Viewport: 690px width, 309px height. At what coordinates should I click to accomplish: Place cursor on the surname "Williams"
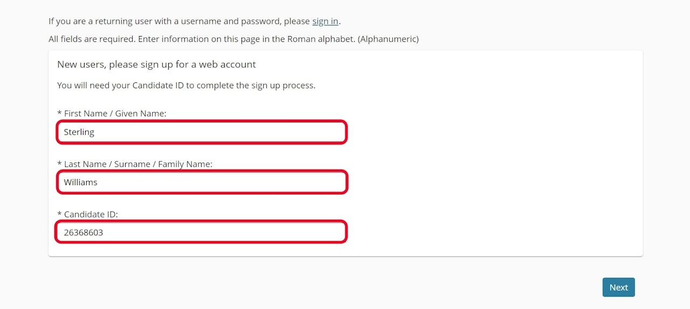[81, 182]
